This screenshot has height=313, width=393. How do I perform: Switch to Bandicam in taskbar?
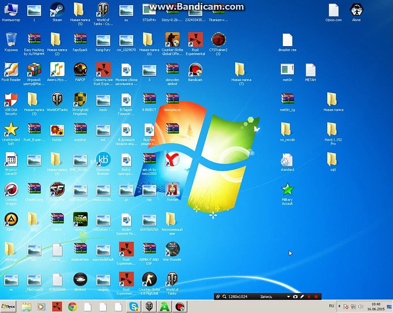180,307
